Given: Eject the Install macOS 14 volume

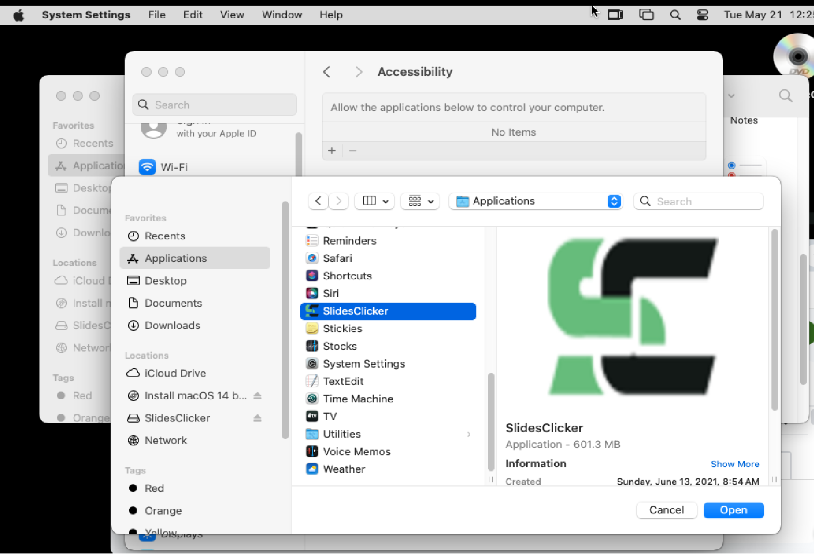Looking at the screenshot, I should coord(257,396).
